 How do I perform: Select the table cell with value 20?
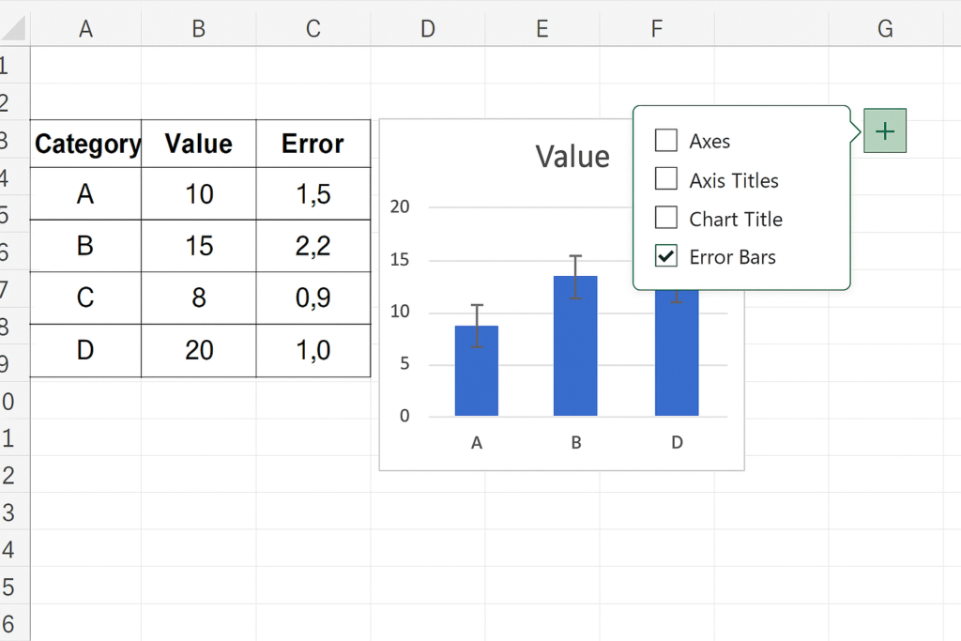point(199,350)
